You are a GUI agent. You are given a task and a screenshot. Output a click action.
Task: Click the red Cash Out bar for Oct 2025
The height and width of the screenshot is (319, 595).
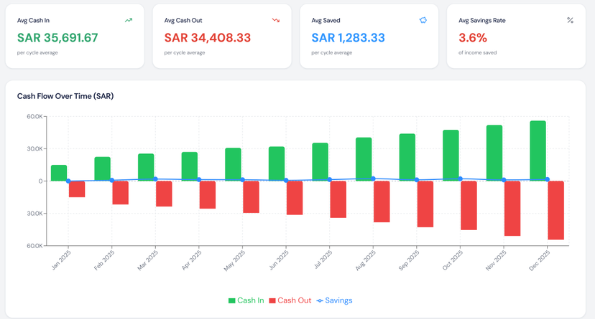coord(469,205)
